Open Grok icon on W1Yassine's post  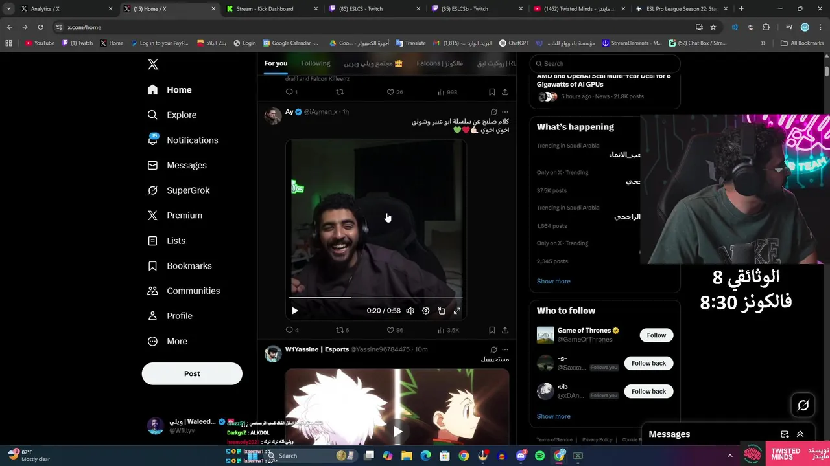click(x=493, y=349)
